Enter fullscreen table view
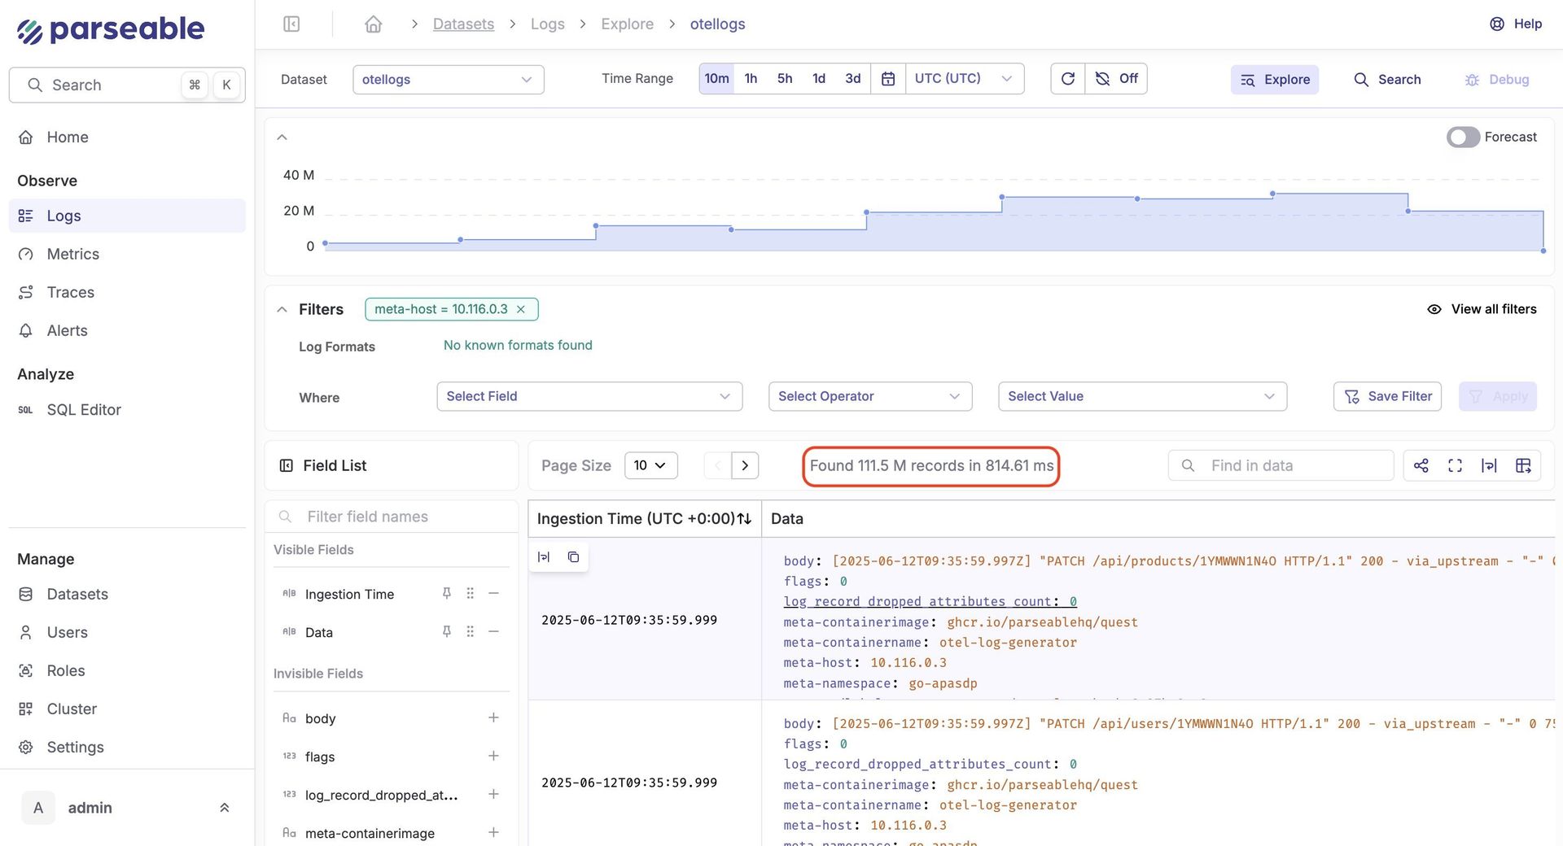 tap(1455, 465)
